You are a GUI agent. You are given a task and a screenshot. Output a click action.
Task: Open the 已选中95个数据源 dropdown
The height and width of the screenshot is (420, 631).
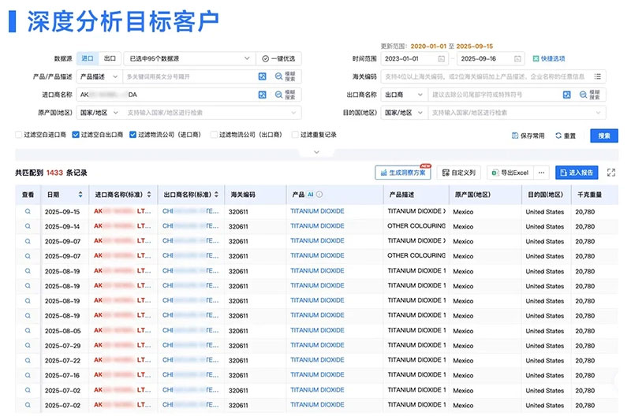(x=189, y=58)
